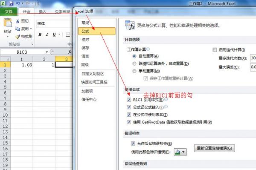Click the Format Painter (格式刷) brush icon
The image size is (256, 170).
click(18, 36)
